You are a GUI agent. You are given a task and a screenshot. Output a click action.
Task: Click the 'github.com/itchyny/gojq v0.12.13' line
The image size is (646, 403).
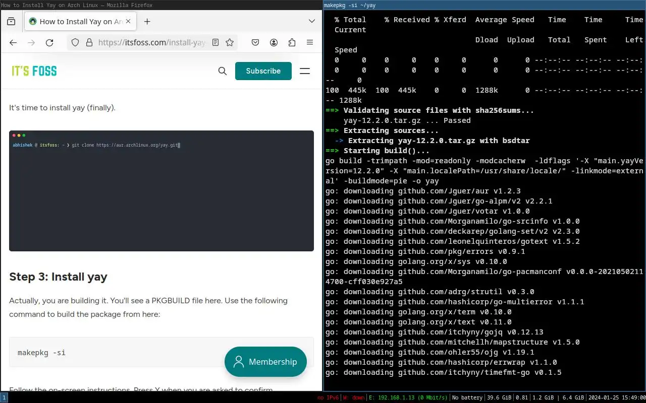tap(435, 332)
